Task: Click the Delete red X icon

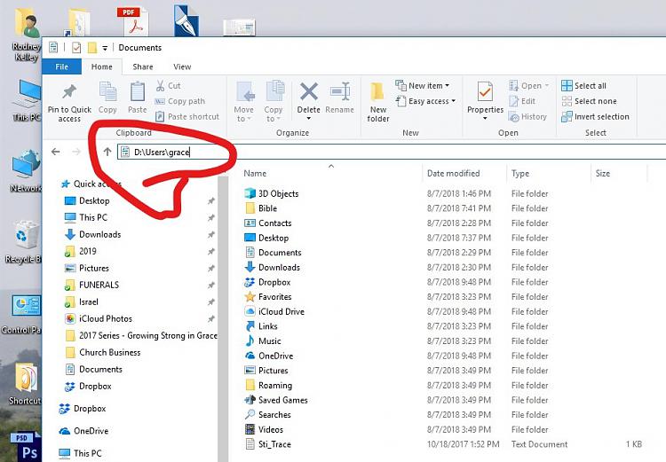Action: tap(309, 92)
